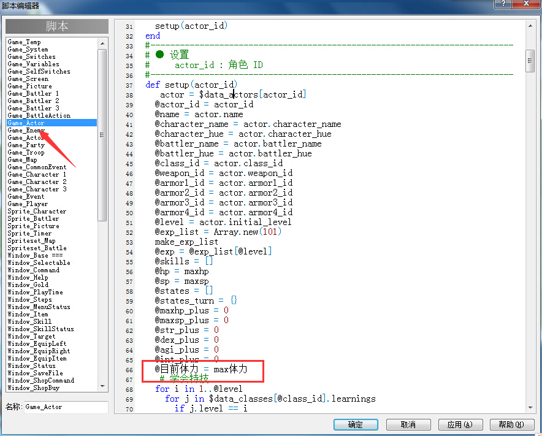Apply changes with the 应用(A) button
This screenshot has width=542, height=436.
point(460,424)
